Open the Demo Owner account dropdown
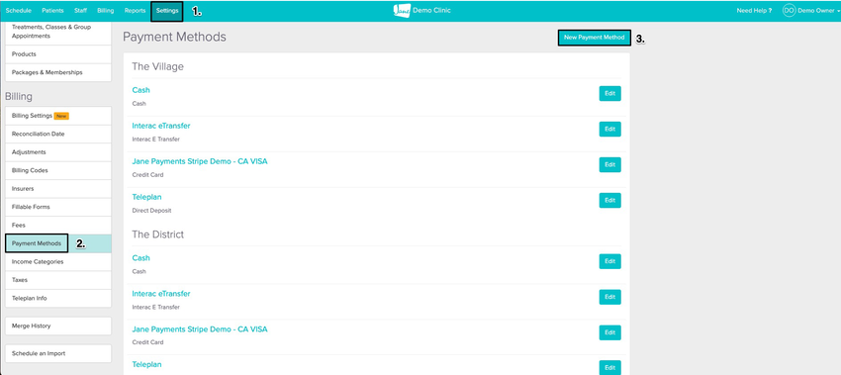The height and width of the screenshot is (375, 841). pyautogui.click(x=811, y=11)
